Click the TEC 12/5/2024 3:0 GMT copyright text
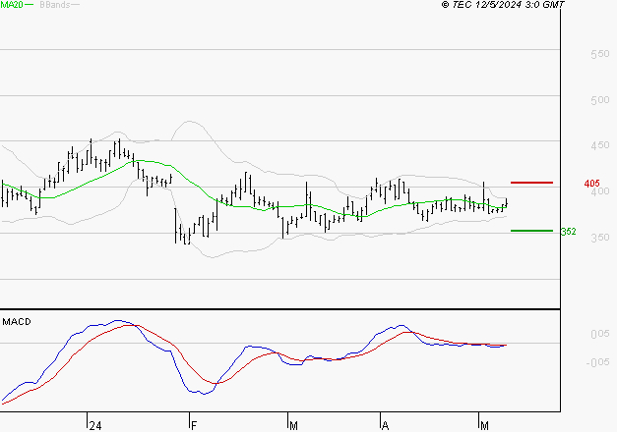Screen dimensions: 617x432 point(503,5)
